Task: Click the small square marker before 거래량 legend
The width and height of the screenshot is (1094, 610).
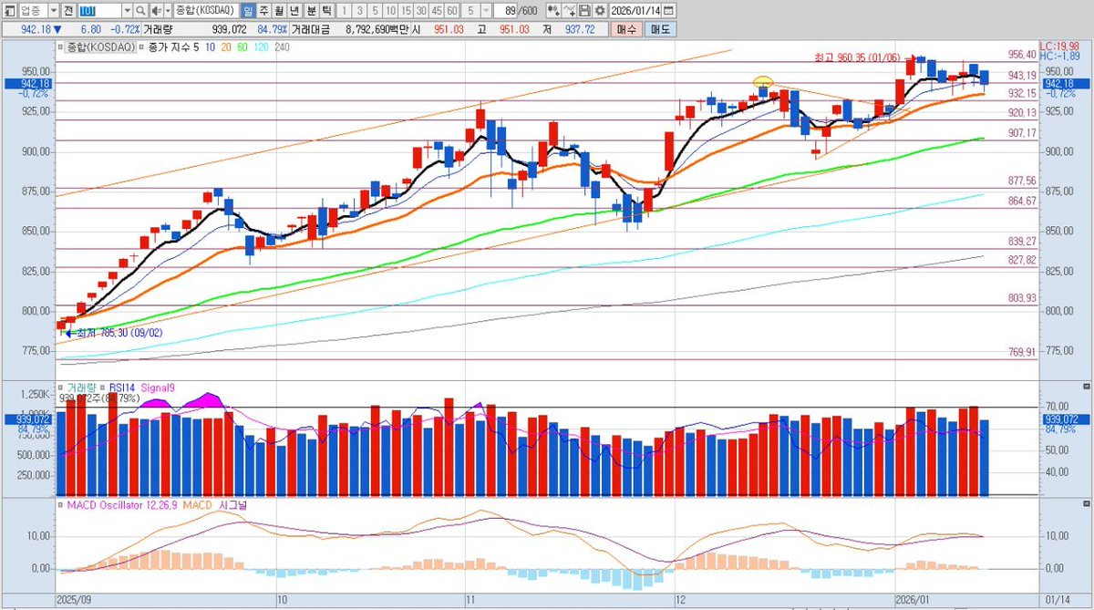Action: [x=60, y=388]
